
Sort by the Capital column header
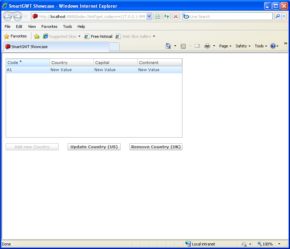(115, 63)
